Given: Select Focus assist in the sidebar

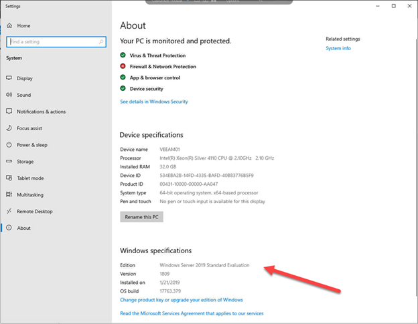Looking at the screenshot, I should [29, 128].
